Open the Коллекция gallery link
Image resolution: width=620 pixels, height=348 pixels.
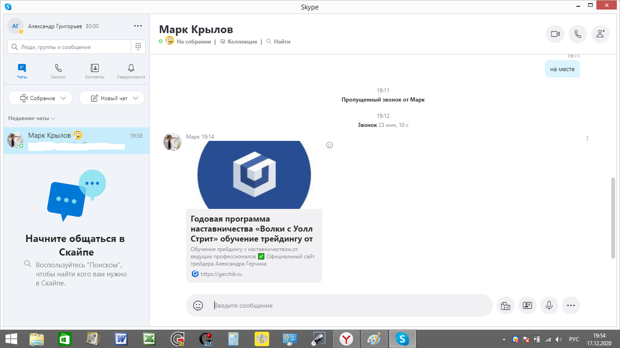pos(239,42)
